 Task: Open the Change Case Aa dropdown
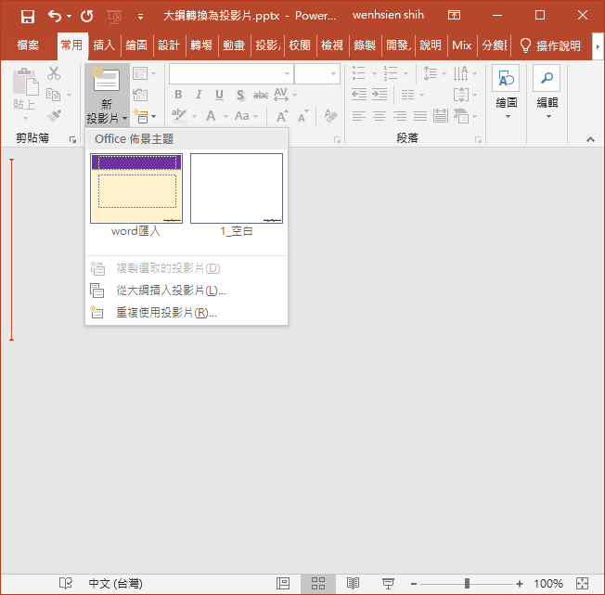tap(246, 116)
